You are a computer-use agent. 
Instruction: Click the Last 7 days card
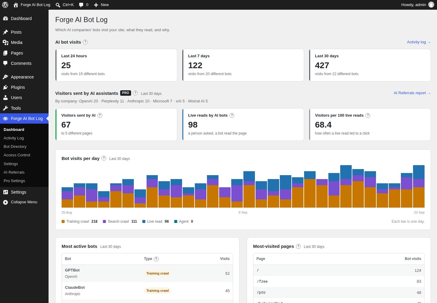243,65
